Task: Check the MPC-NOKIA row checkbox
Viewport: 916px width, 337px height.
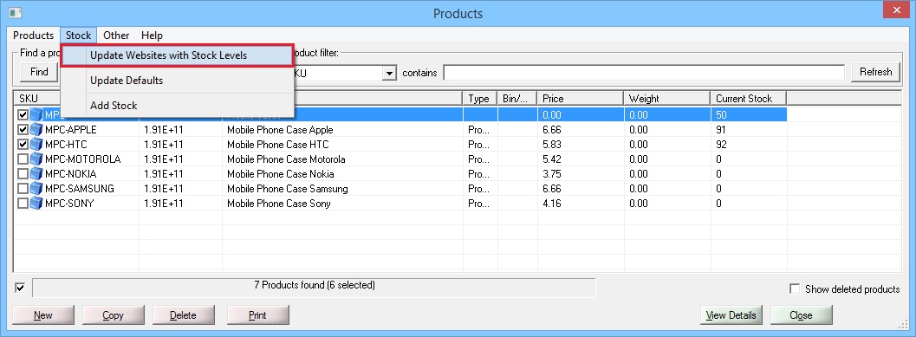Action: click(23, 174)
